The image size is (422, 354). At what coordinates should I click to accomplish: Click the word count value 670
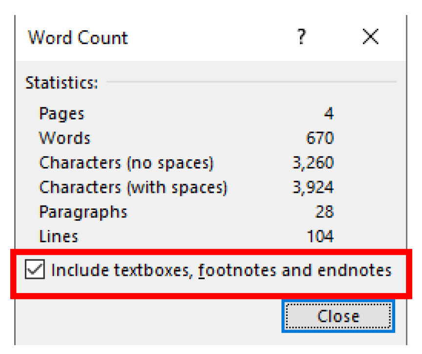(x=320, y=138)
